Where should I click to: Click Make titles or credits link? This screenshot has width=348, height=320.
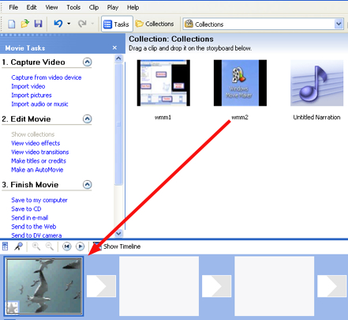[x=39, y=161]
